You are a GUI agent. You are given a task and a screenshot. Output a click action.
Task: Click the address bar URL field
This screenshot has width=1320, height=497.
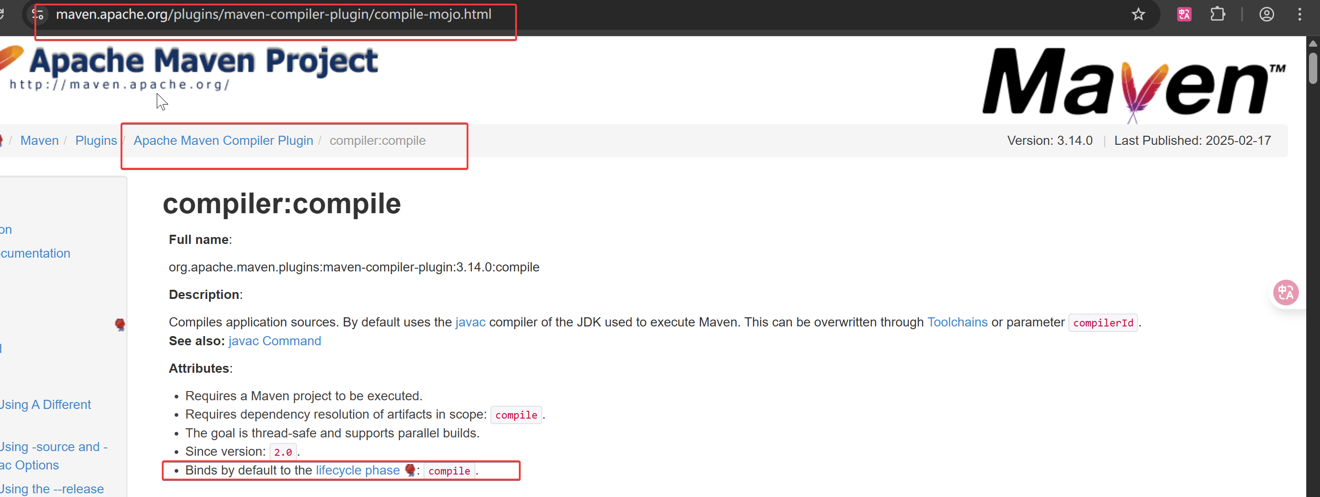click(x=273, y=14)
